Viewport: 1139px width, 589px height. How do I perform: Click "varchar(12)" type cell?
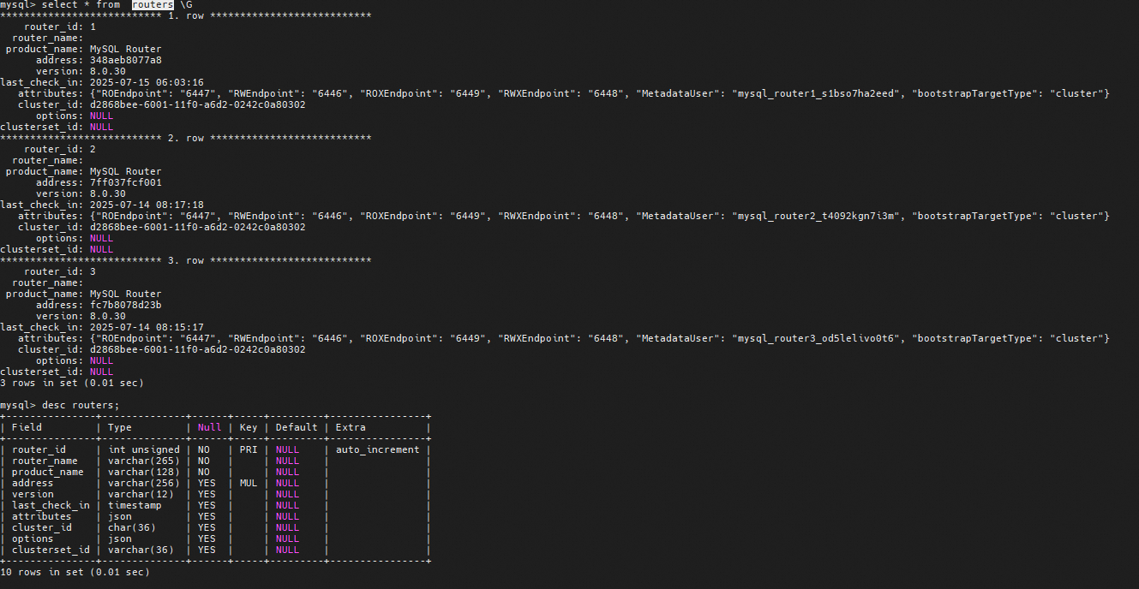(x=141, y=495)
